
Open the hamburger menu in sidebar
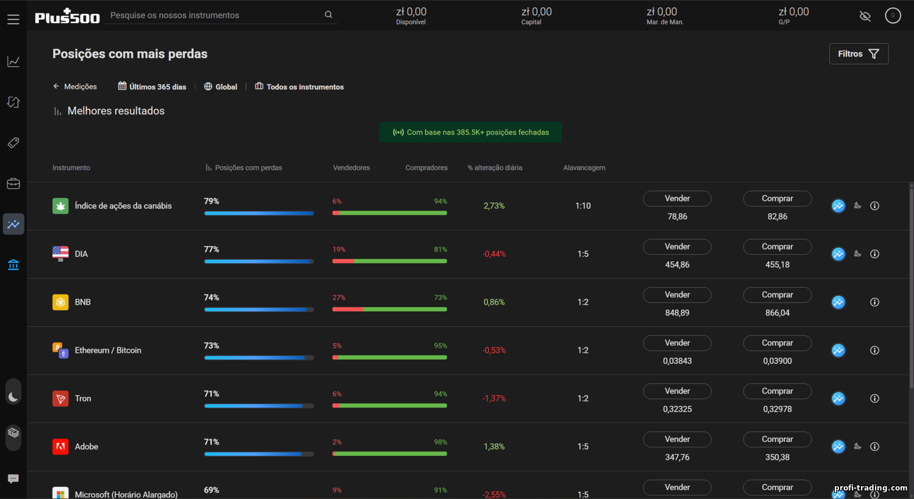click(x=13, y=19)
